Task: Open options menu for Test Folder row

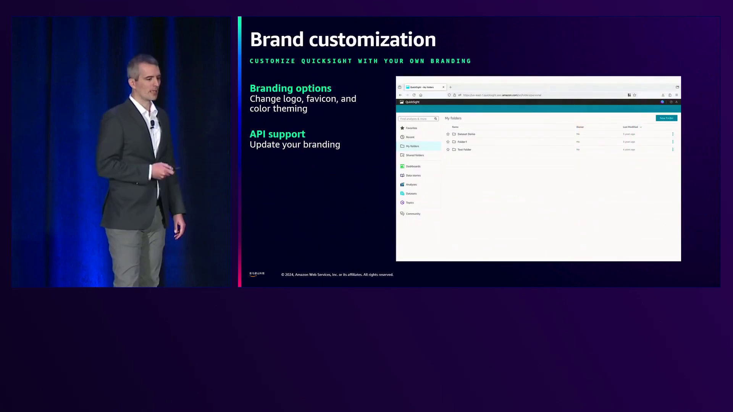Action: pos(673,150)
